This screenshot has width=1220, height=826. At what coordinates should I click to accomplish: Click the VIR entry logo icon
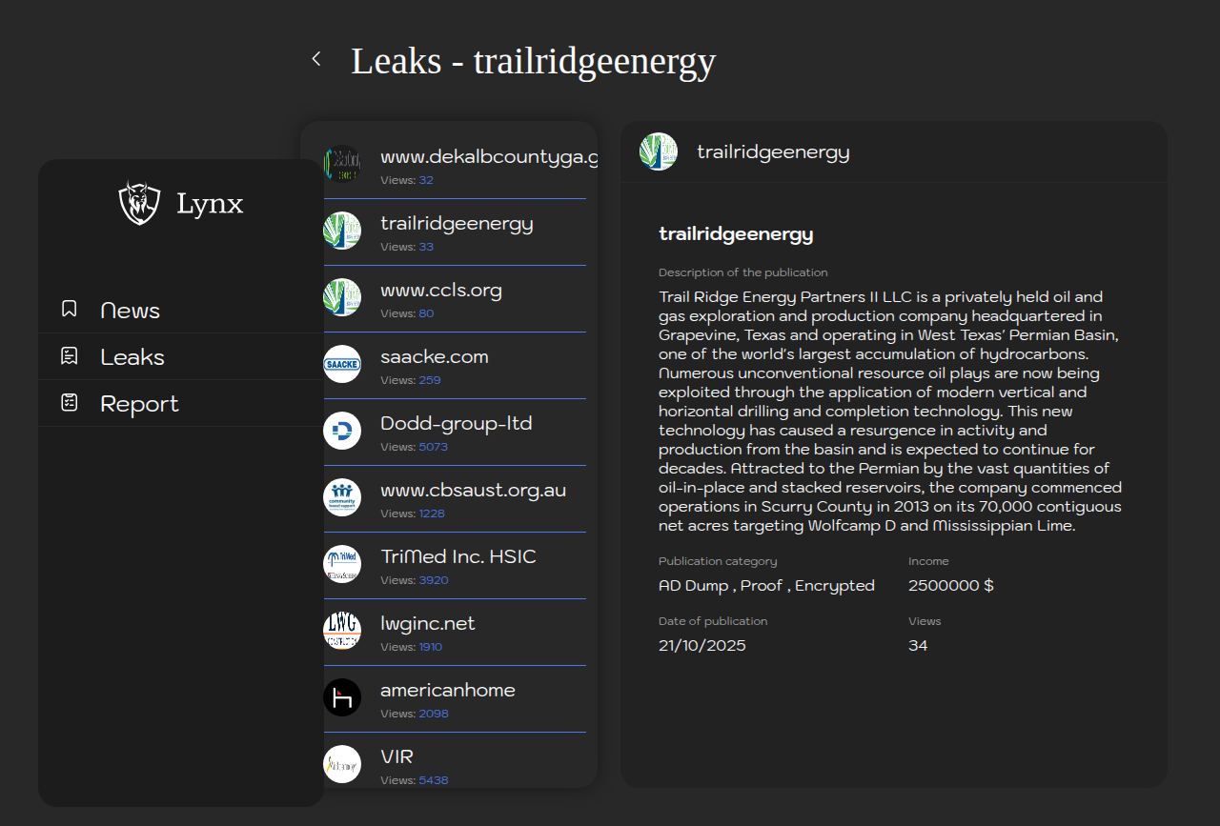(342, 764)
